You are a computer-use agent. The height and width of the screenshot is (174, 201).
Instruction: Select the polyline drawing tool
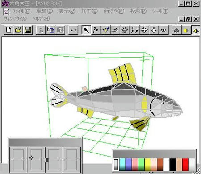[x=96, y=30]
